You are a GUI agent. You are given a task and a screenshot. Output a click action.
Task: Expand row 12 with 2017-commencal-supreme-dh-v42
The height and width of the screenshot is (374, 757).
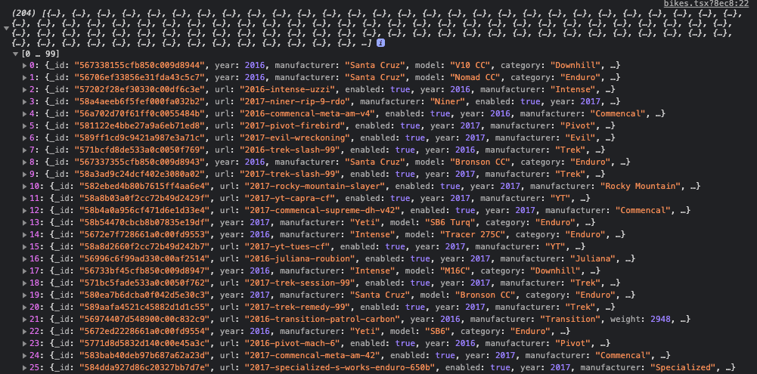point(25,210)
